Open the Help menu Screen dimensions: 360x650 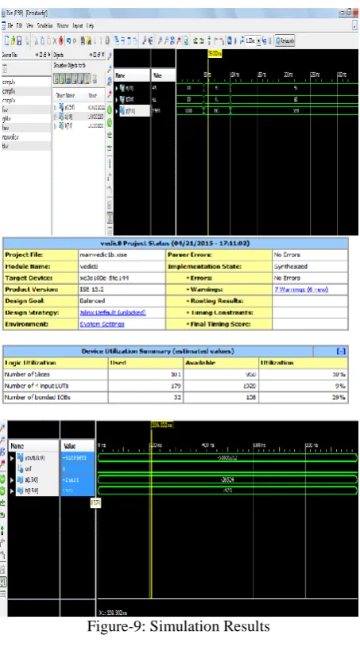90,25
